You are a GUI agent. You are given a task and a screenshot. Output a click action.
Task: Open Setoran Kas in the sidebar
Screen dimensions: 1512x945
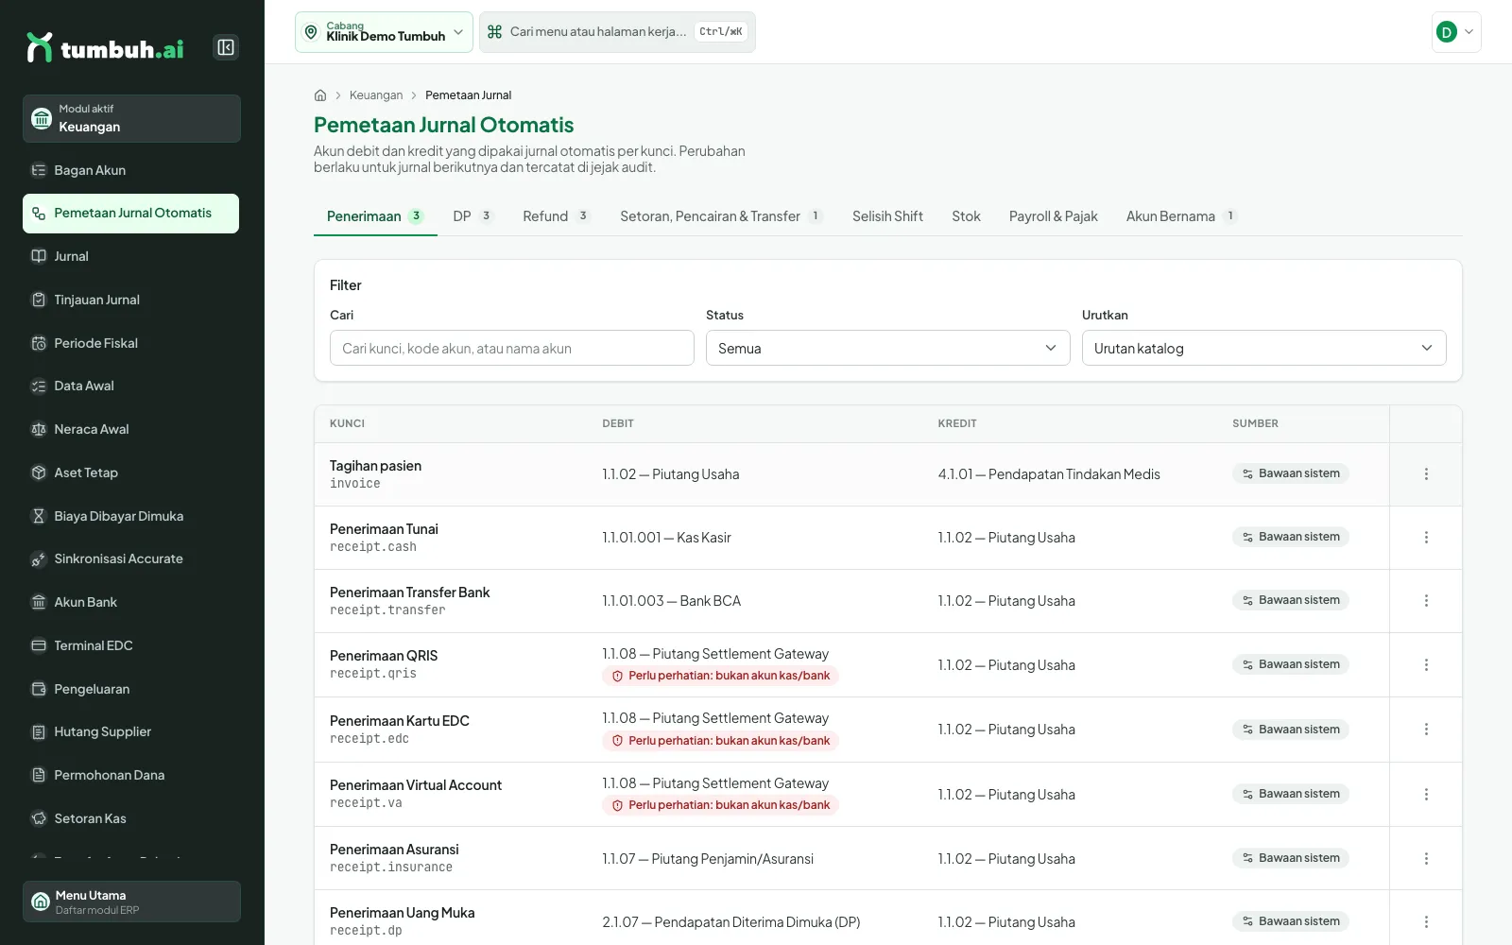(x=131, y=818)
